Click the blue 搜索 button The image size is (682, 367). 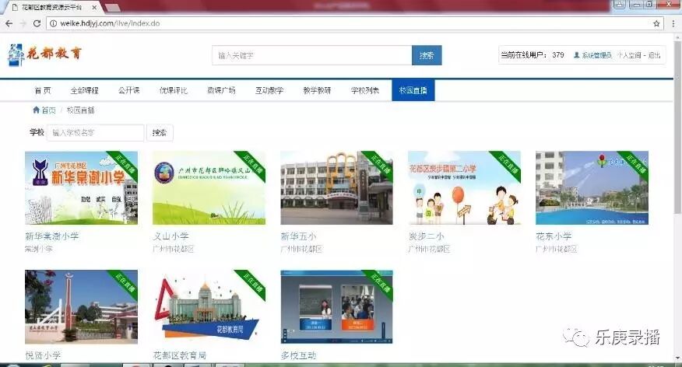tap(427, 55)
